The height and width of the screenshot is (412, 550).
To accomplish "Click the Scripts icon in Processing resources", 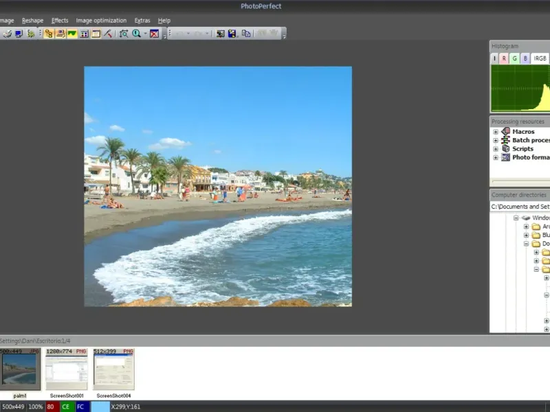I will tap(505, 148).
